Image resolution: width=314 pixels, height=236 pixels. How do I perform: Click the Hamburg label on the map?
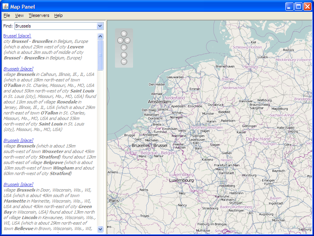pos(250,67)
